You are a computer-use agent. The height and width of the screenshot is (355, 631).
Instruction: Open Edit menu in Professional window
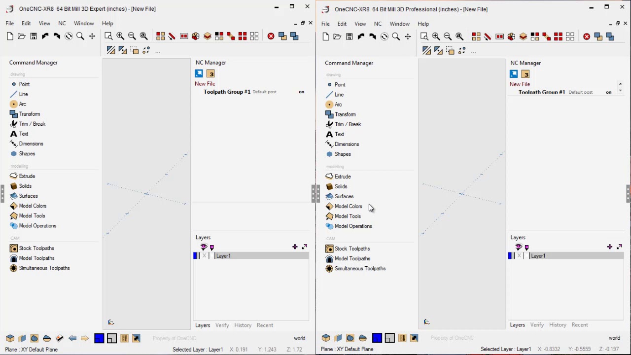coord(342,24)
